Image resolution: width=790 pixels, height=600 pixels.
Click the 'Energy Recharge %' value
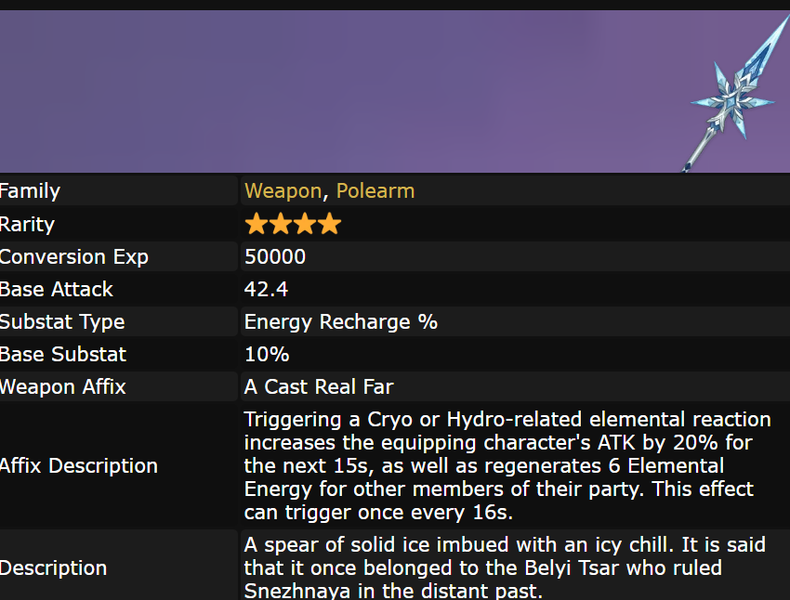click(340, 321)
